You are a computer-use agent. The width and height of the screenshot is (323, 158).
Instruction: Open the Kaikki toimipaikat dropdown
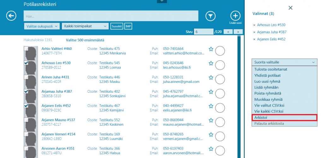click(x=85, y=26)
